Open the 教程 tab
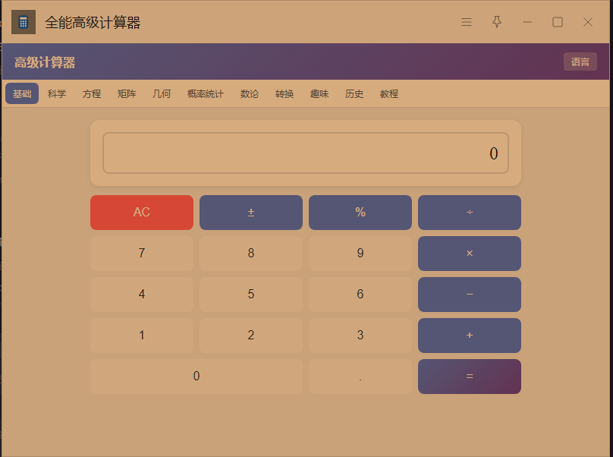 (389, 93)
